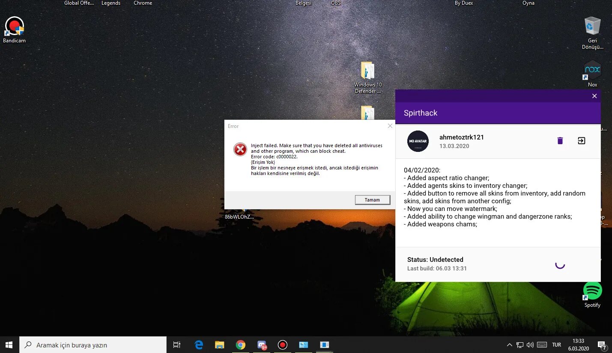Click the By Duex desktop item label

pos(464,3)
